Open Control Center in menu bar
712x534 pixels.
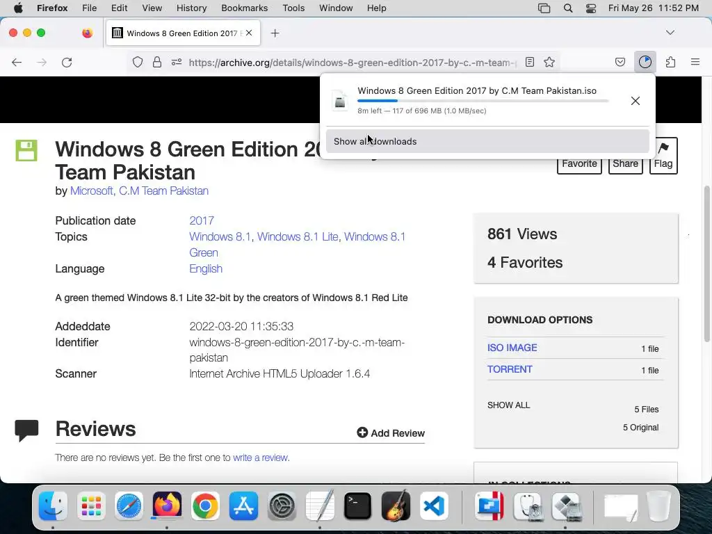point(591,8)
